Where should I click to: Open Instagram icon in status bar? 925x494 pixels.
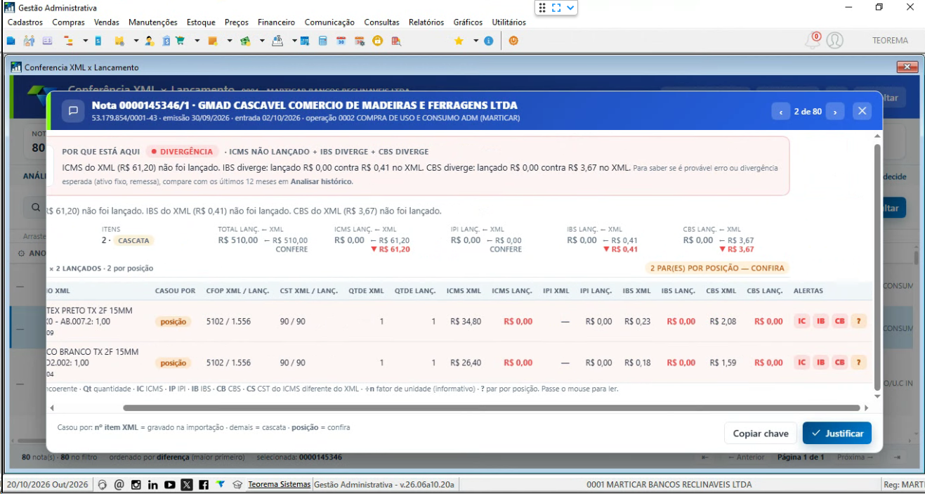136,485
